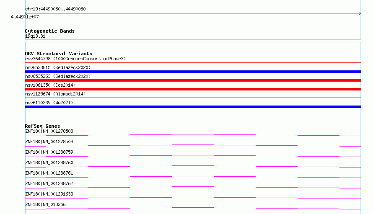373x214 pixels.
Task: Open transcript ZNF180|NM_001288759 label
Action: 49,152
